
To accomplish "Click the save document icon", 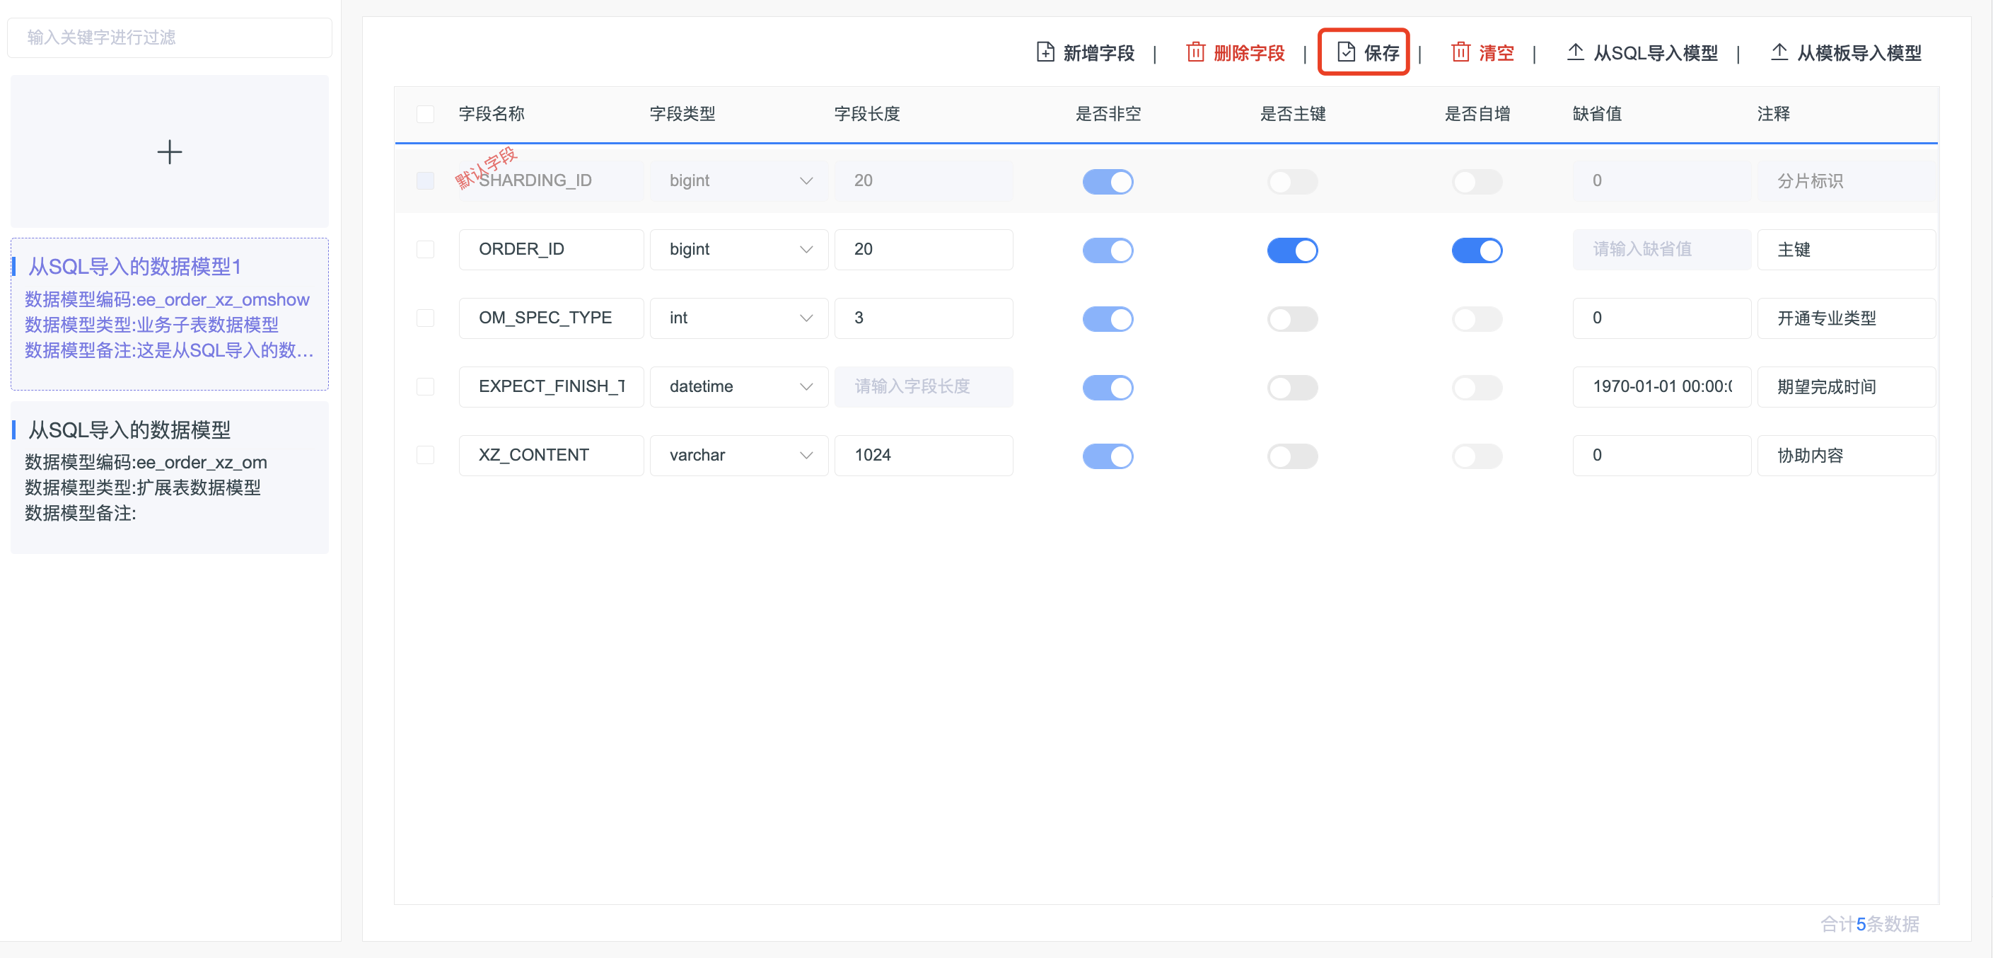I will point(1346,52).
